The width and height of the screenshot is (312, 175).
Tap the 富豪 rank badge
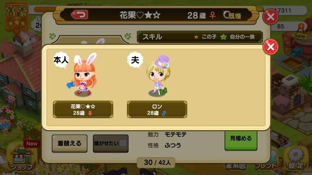pyautogui.click(x=16, y=17)
